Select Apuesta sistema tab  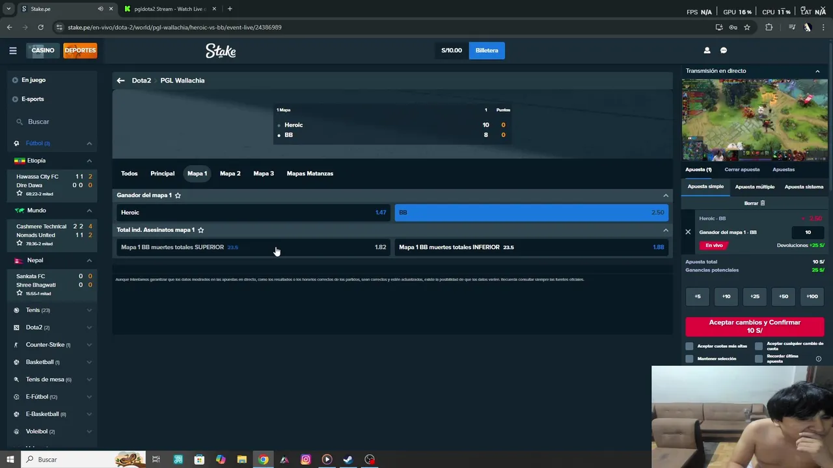804,187
